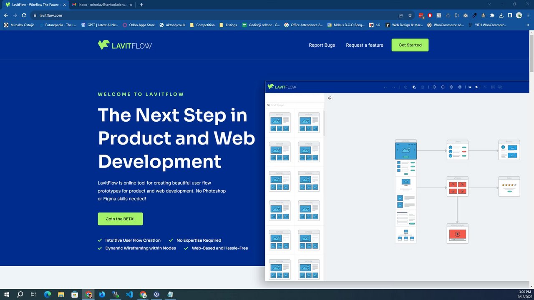Bookmark this page with the star icon

[x=410, y=15]
